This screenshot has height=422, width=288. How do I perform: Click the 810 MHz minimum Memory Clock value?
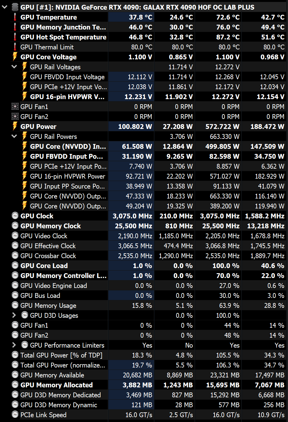point(179,226)
